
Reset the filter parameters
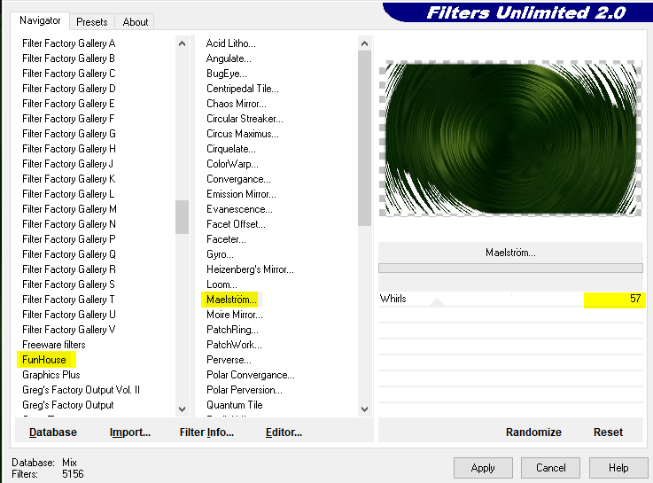pyautogui.click(x=608, y=432)
